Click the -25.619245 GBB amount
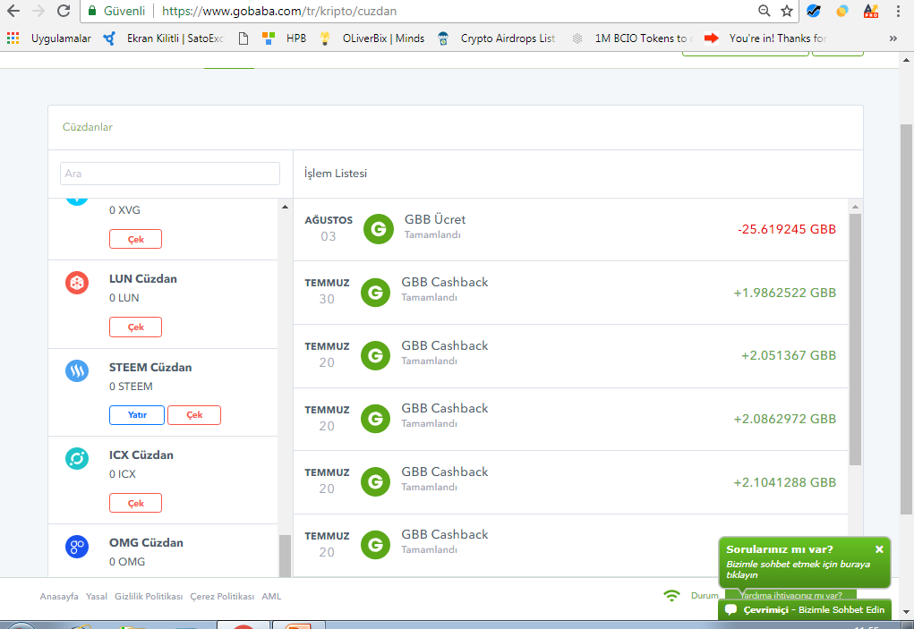 pos(787,229)
